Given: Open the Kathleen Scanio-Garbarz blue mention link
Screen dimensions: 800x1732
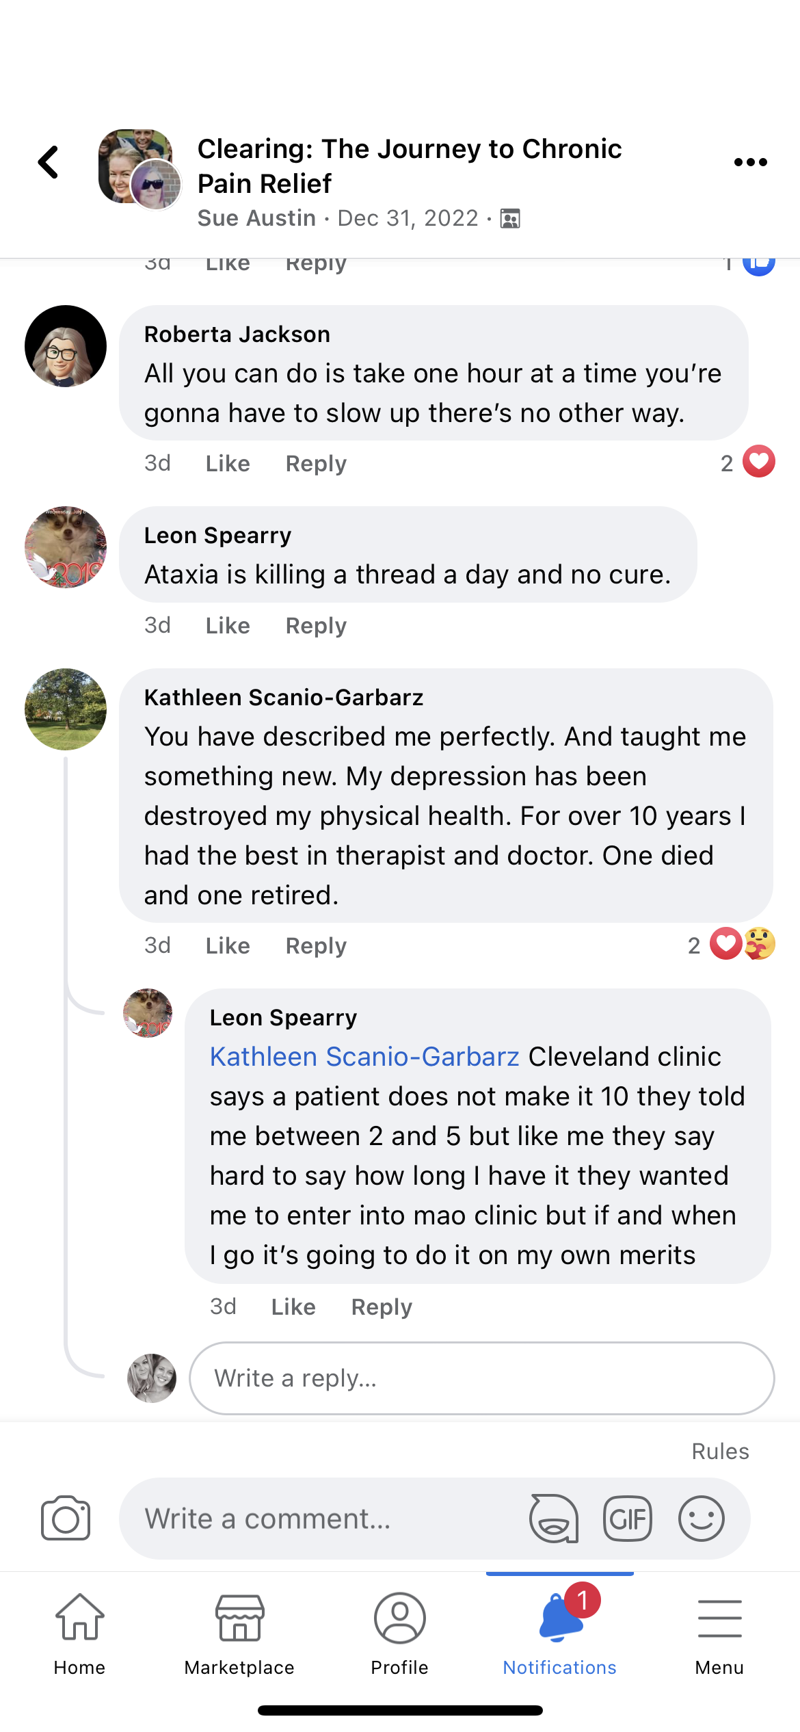Looking at the screenshot, I should 364,1057.
